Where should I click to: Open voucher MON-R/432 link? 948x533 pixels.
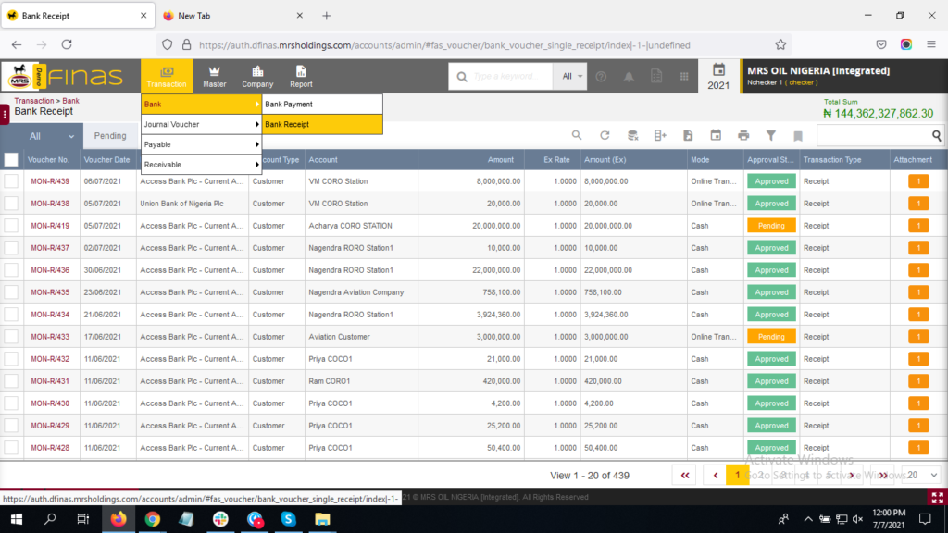point(50,359)
